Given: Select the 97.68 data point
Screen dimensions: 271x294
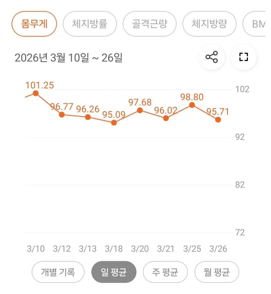Looking at the screenshot, I should [140, 110].
